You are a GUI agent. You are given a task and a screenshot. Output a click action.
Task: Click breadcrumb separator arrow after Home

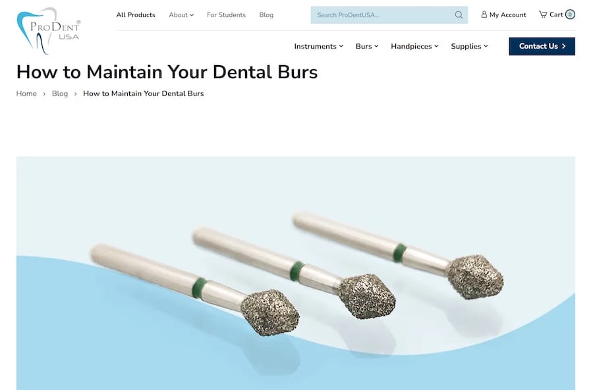pyautogui.click(x=44, y=93)
